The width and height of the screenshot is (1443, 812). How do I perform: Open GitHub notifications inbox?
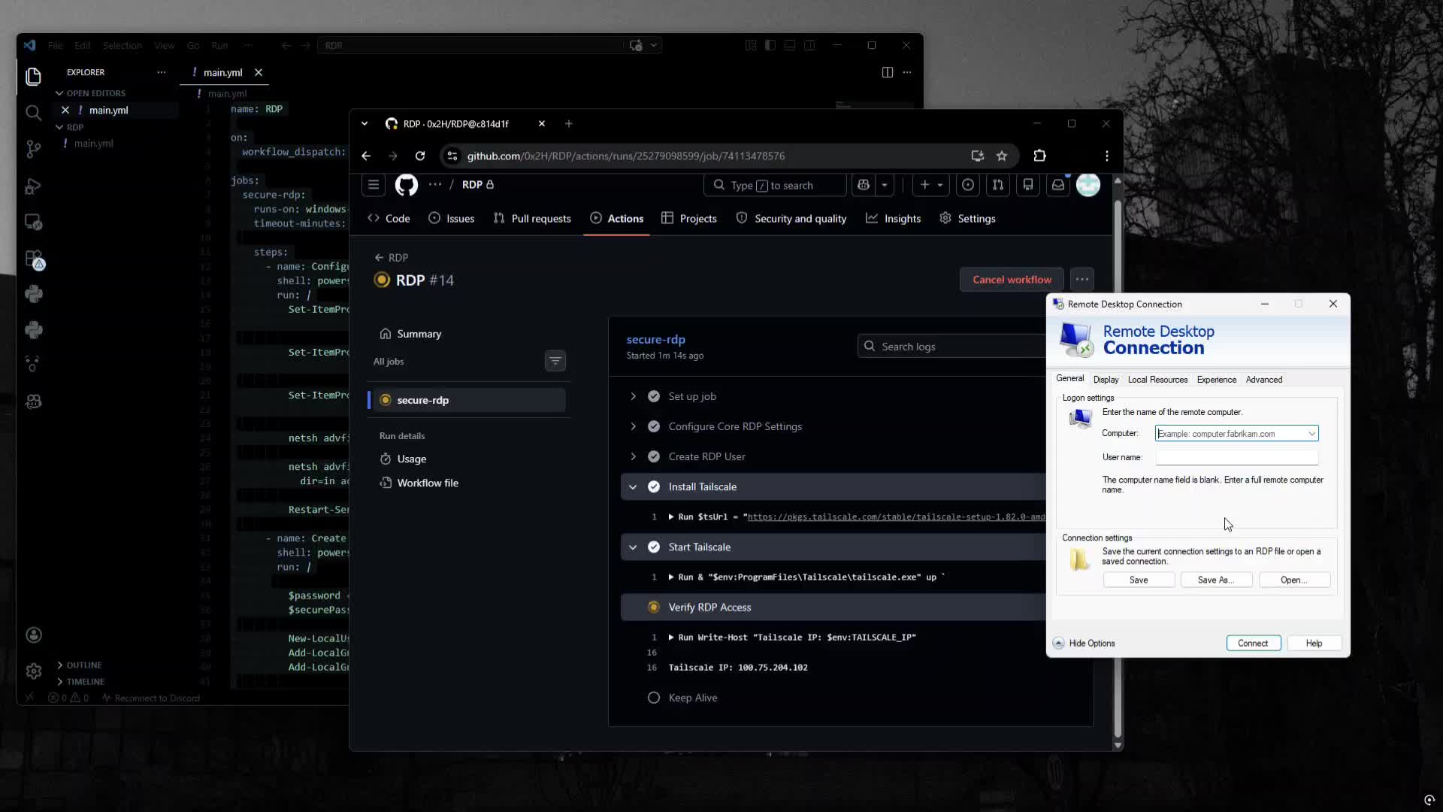1058,185
